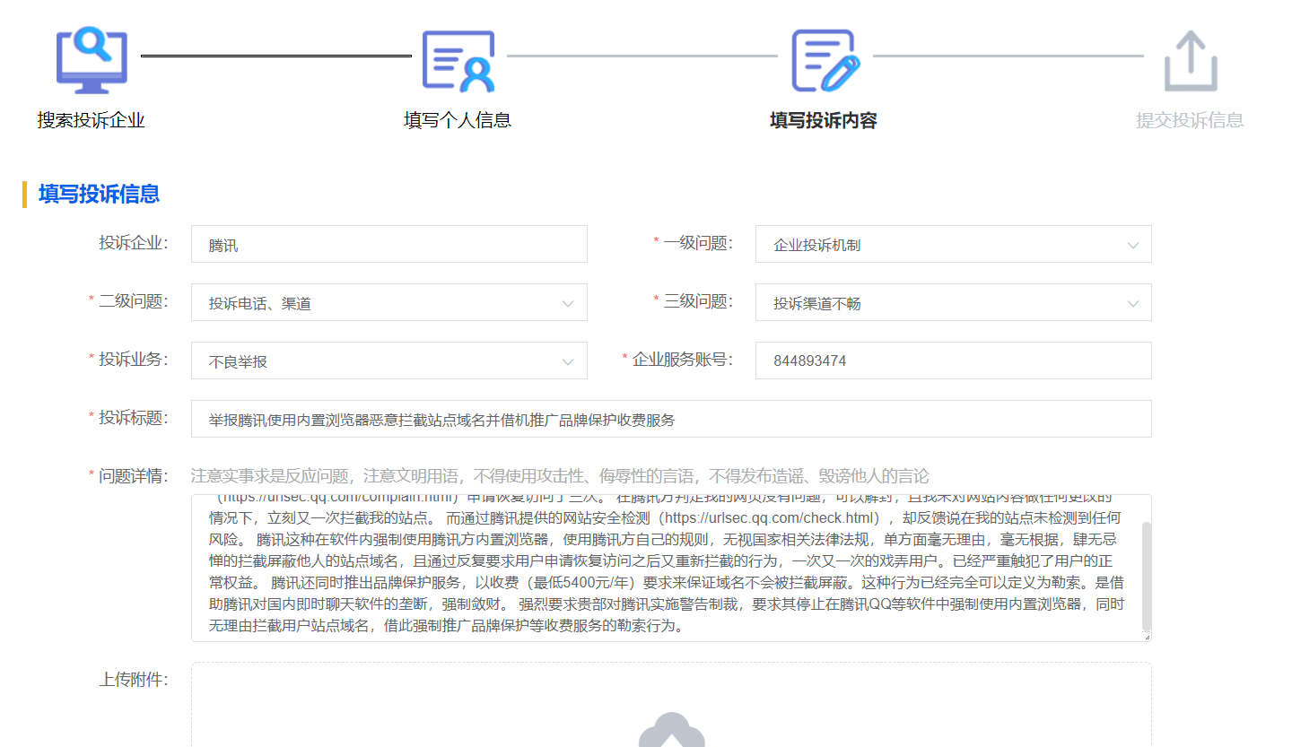
Task: Click the cloud upload attachment icon
Action: tap(671, 731)
